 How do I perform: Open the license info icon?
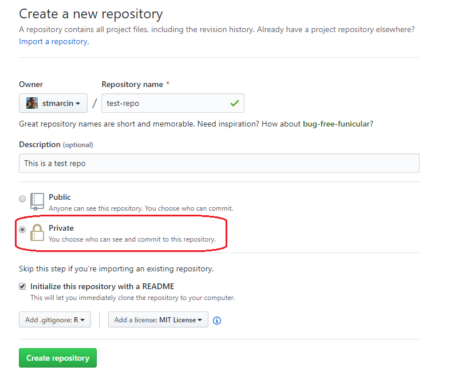(217, 321)
